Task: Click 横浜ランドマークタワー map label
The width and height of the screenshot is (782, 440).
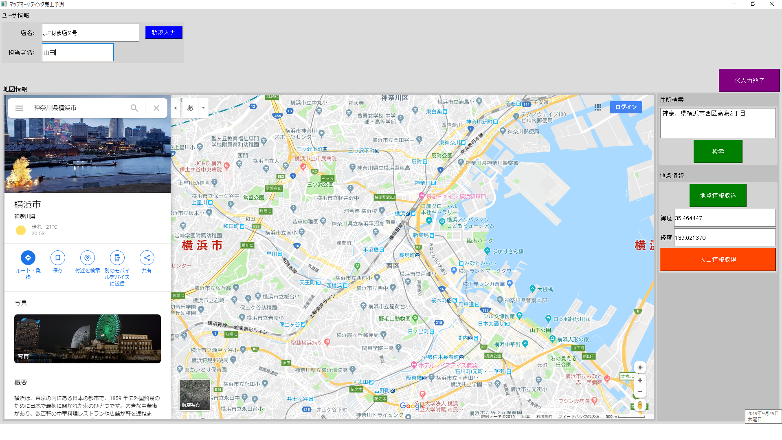Action: pyautogui.click(x=487, y=271)
